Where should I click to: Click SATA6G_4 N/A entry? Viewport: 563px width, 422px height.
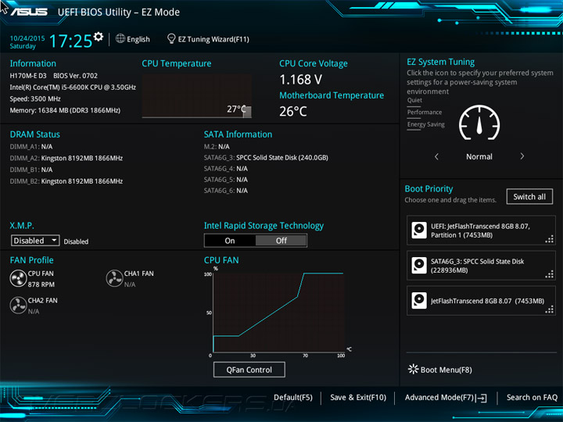[x=226, y=169]
